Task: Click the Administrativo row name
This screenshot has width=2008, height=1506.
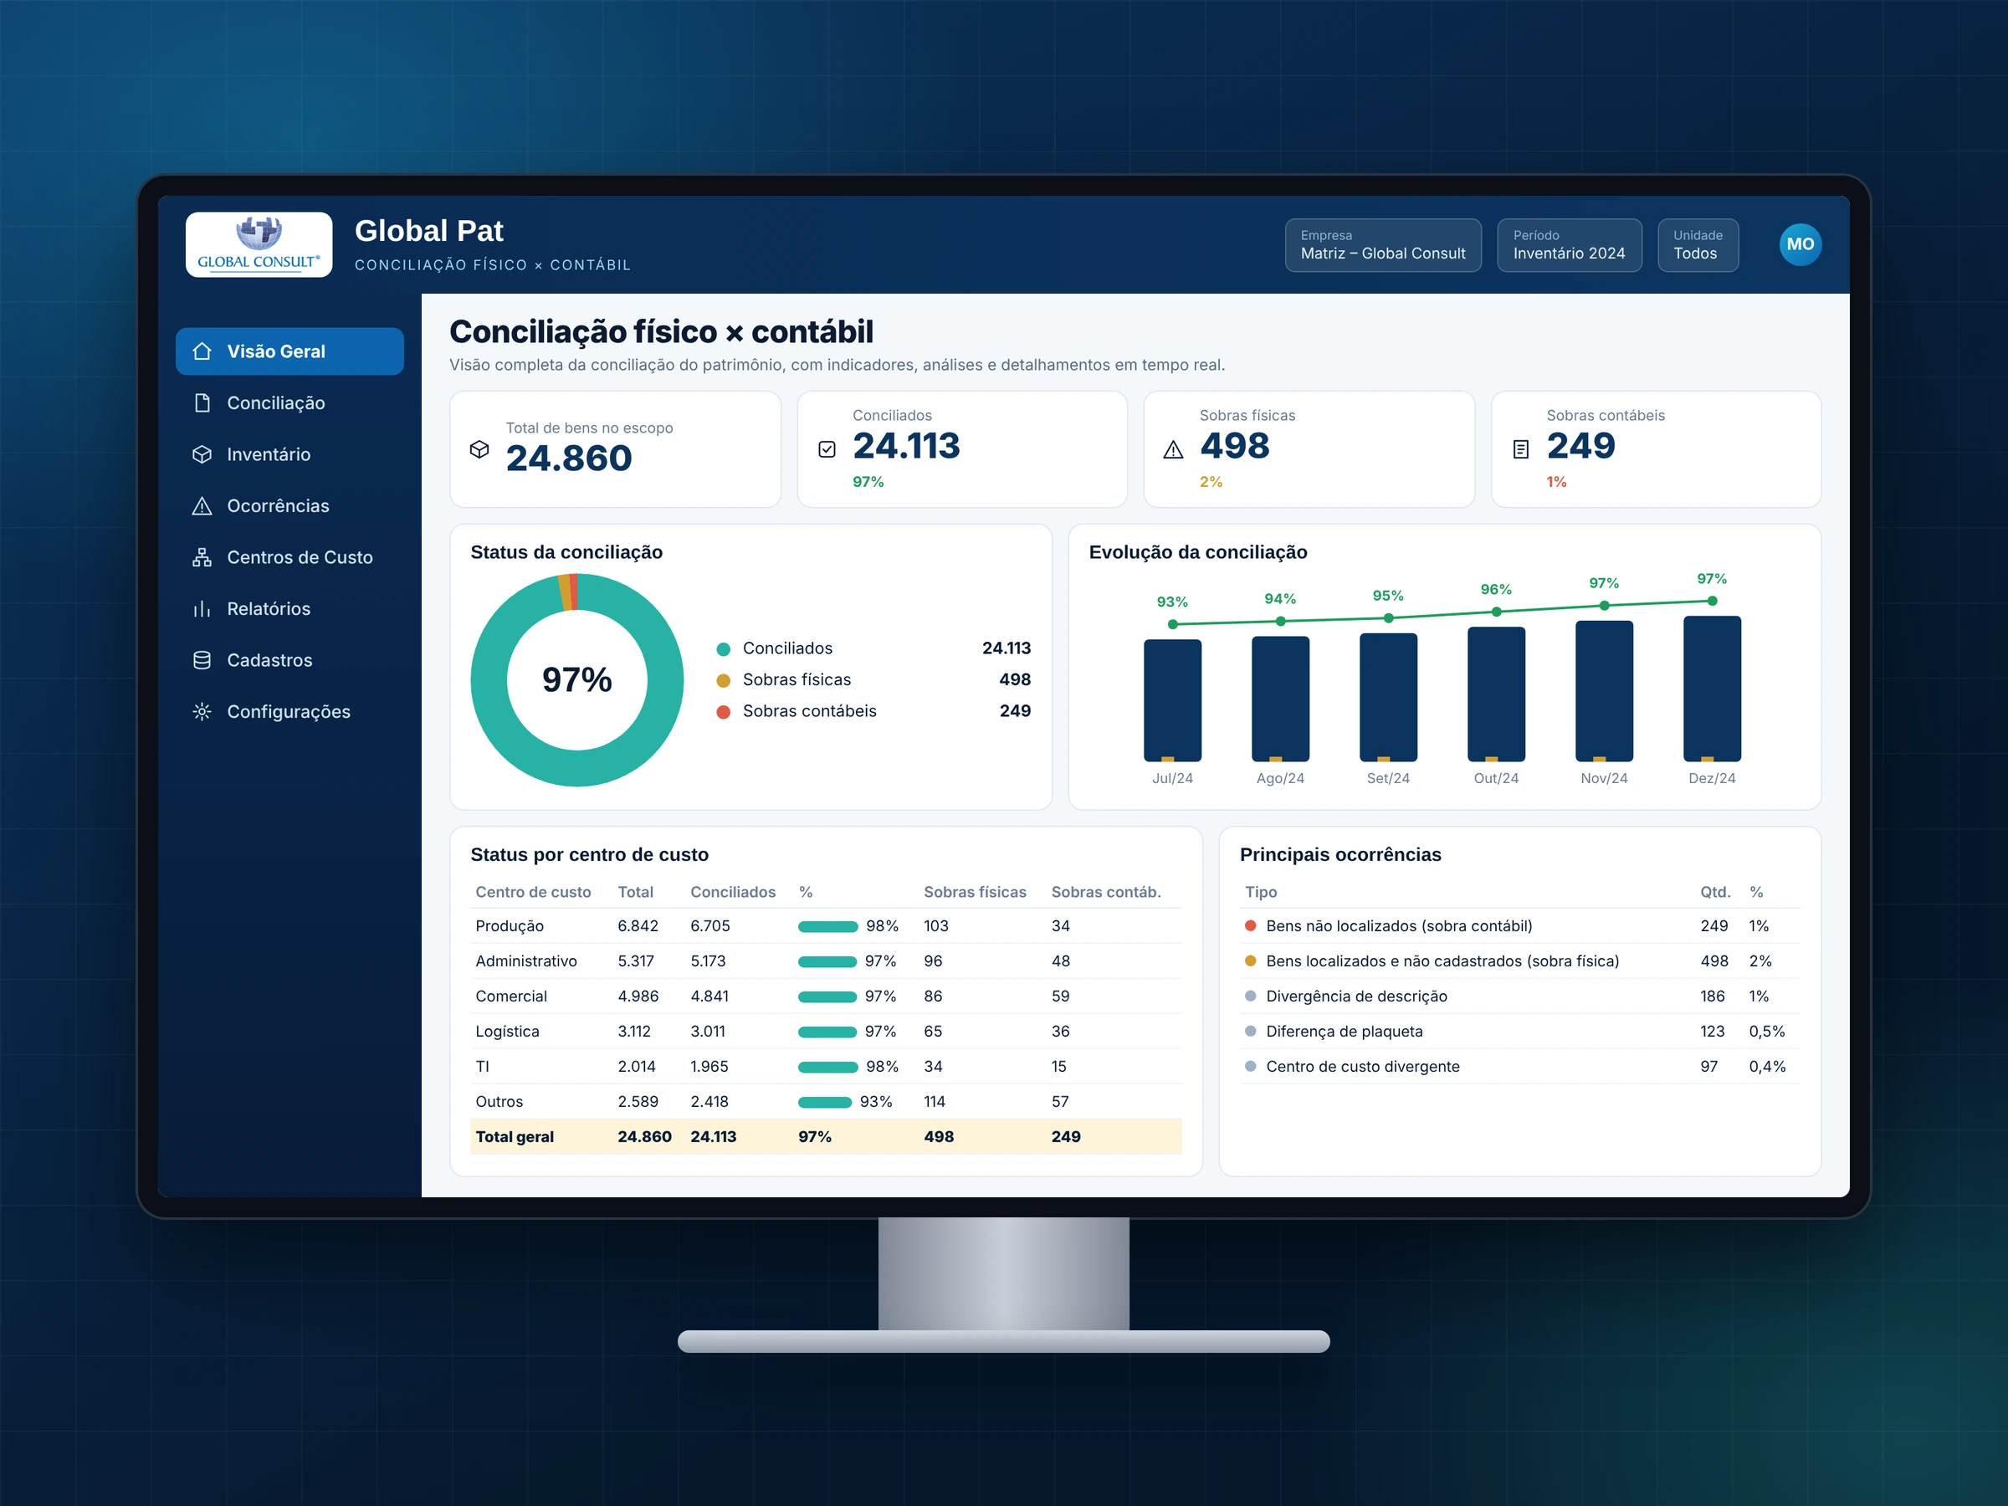Action: point(526,961)
